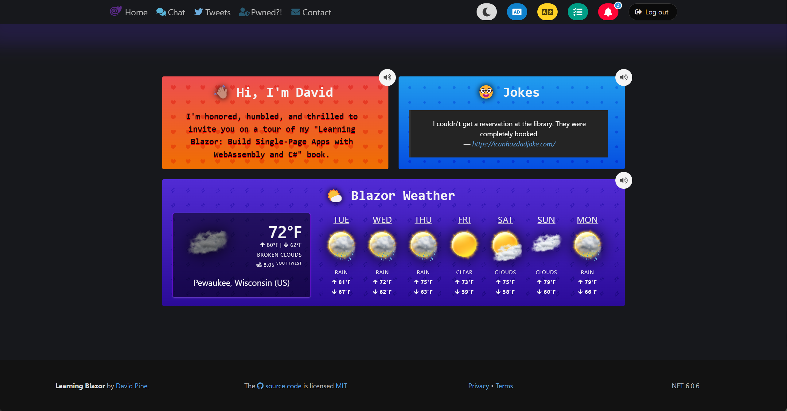Click the Chat nav menu item
787x411 pixels.
(170, 11)
